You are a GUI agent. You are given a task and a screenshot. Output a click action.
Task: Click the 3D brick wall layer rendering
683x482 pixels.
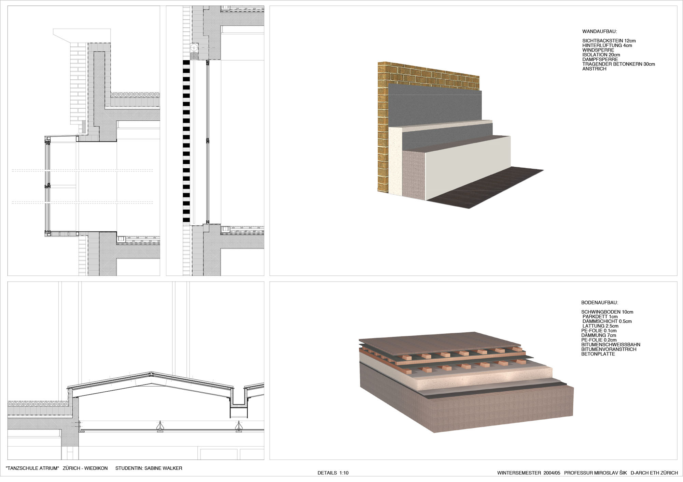point(460,135)
